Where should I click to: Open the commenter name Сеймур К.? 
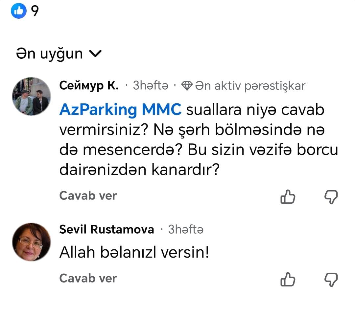(89, 86)
